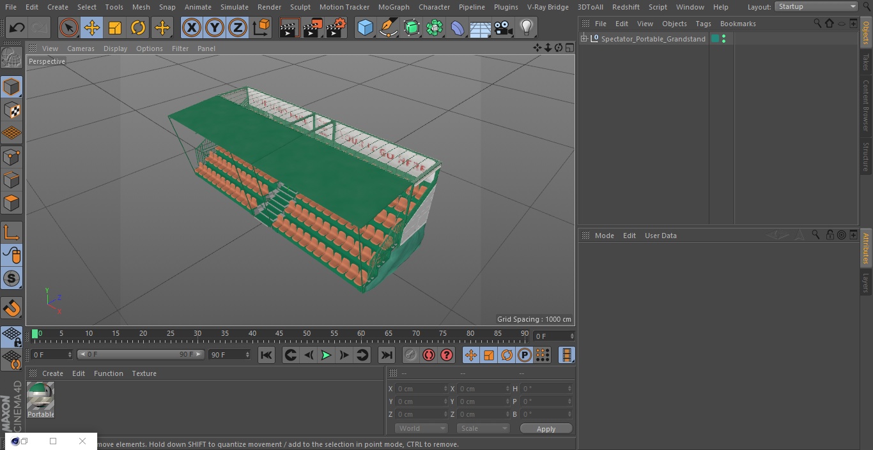Go to start of animation
This screenshot has height=450, width=873.
coord(267,355)
